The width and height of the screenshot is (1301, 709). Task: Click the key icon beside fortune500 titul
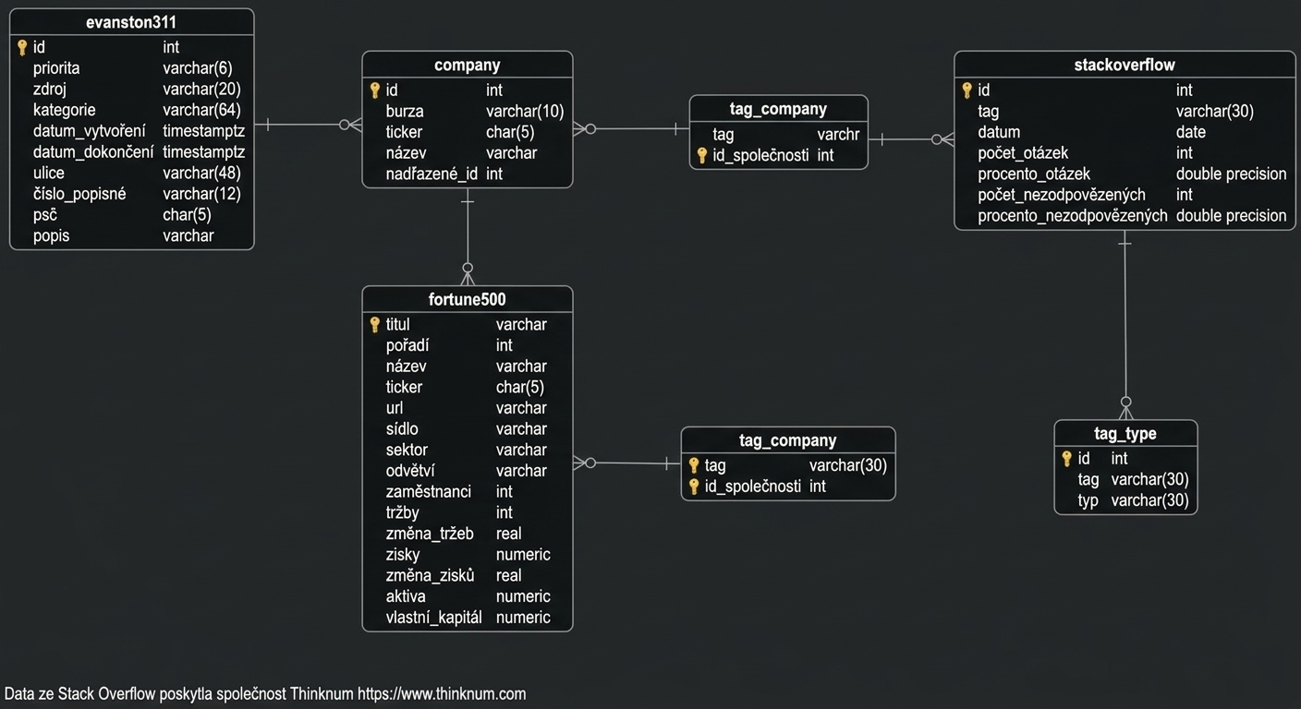click(374, 325)
